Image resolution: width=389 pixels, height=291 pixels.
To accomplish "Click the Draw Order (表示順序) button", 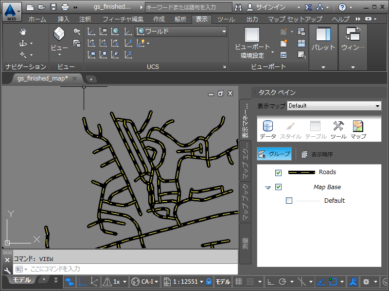I will pyautogui.click(x=317, y=154).
